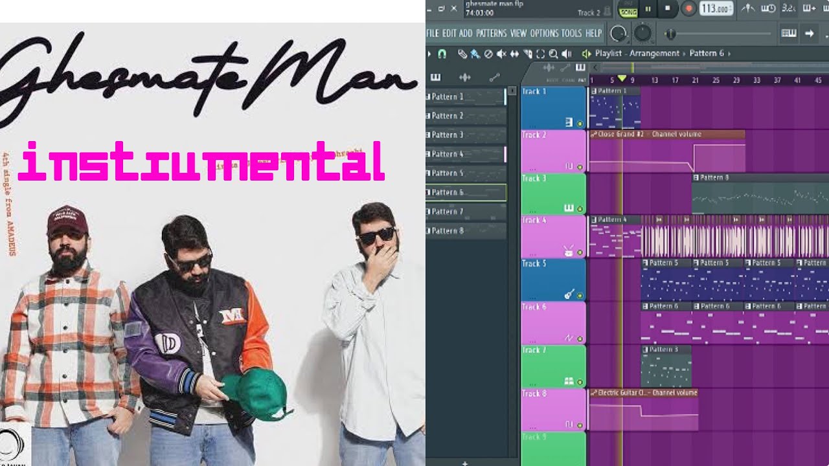Click the 3.2.1 countdown icon
Screen dimensions: 829x466
click(788, 8)
